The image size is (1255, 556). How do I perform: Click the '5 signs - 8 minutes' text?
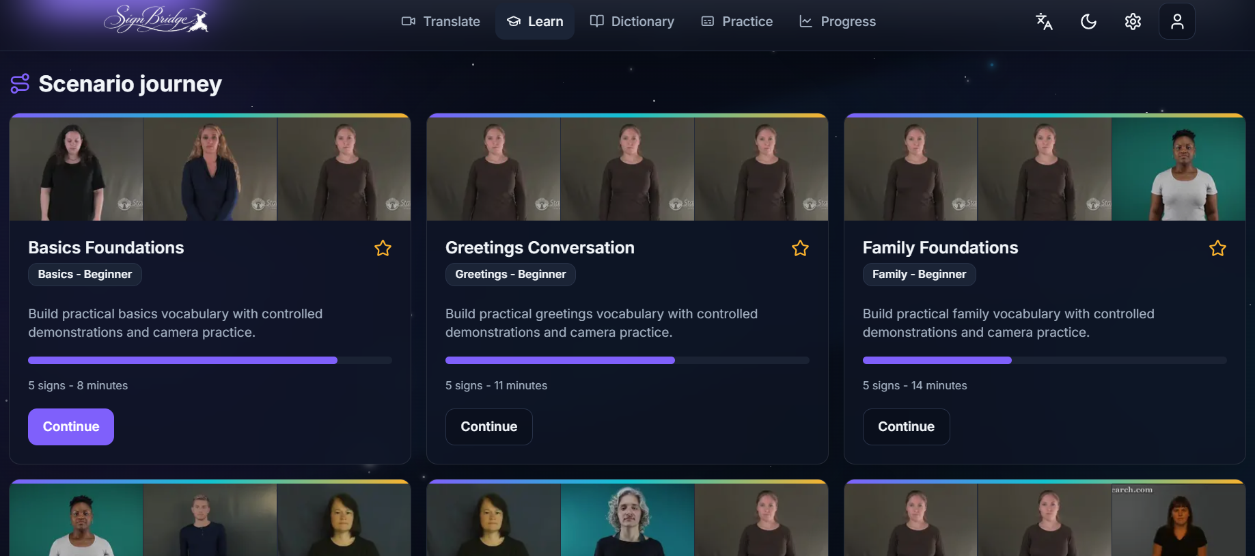point(78,385)
